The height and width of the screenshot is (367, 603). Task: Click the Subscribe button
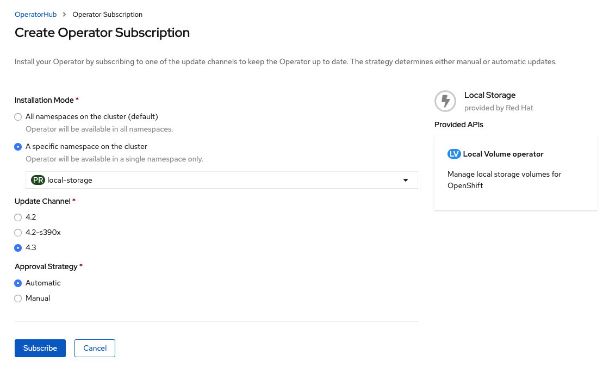click(40, 348)
